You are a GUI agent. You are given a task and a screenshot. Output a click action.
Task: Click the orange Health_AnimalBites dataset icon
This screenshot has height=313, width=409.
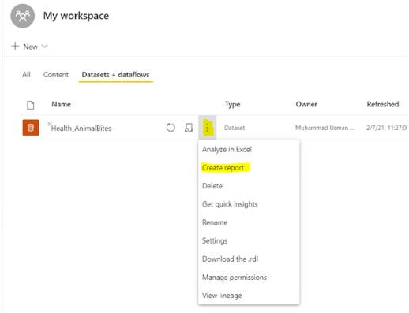[31, 128]
